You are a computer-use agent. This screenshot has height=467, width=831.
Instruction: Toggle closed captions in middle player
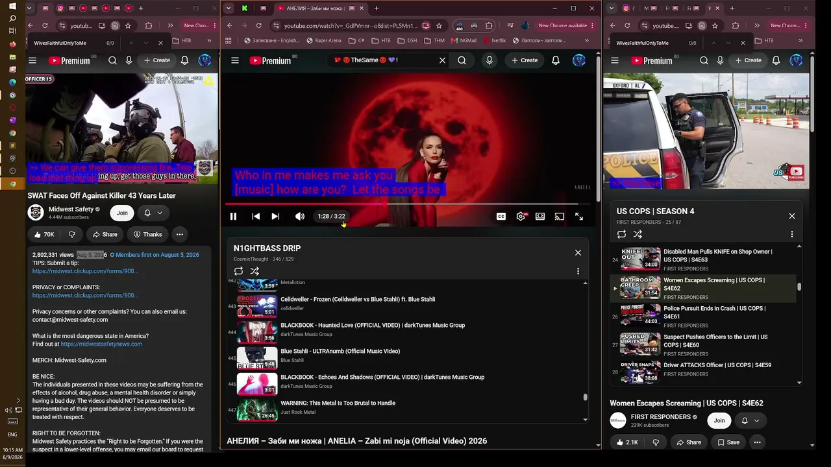coord(501,217)
